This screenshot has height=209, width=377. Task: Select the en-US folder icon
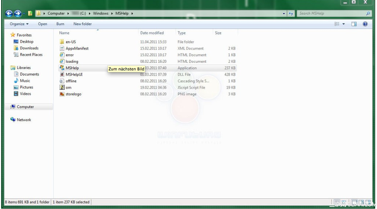[x=62, y=42]
